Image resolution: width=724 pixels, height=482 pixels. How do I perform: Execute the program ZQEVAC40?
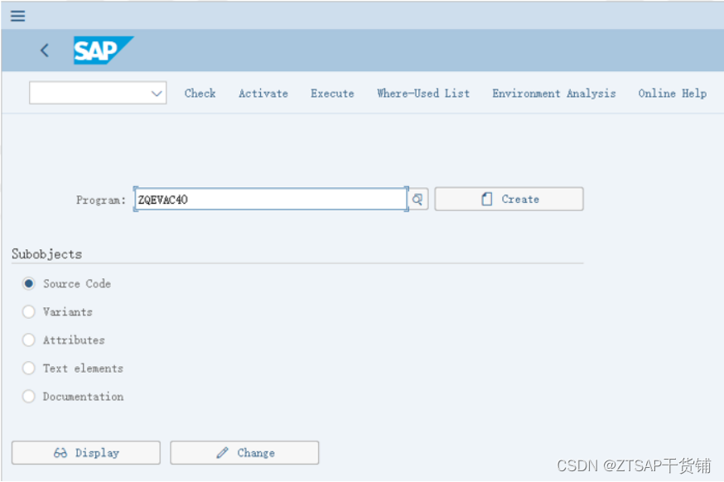click(x=331, y=93)
